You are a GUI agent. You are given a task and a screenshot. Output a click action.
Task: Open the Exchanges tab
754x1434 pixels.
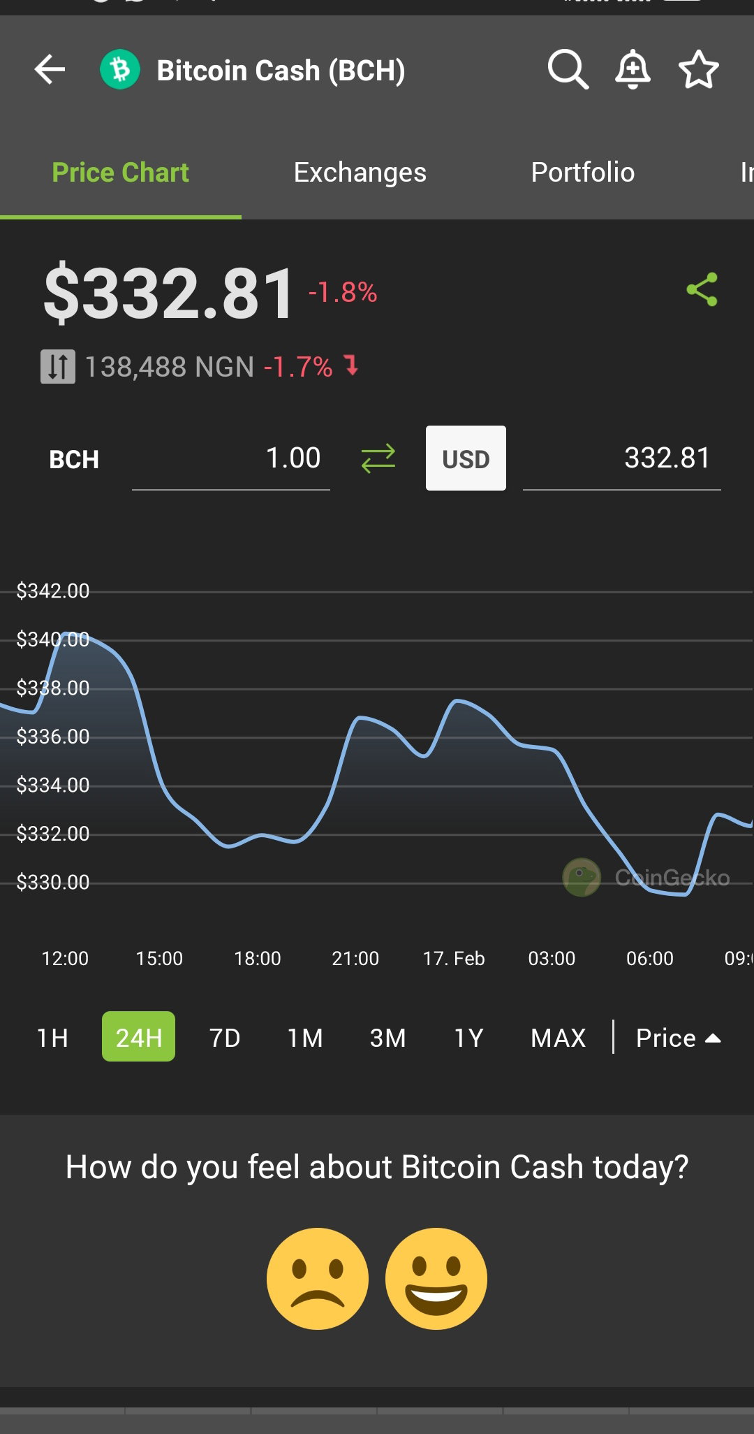tap(360, 173)
